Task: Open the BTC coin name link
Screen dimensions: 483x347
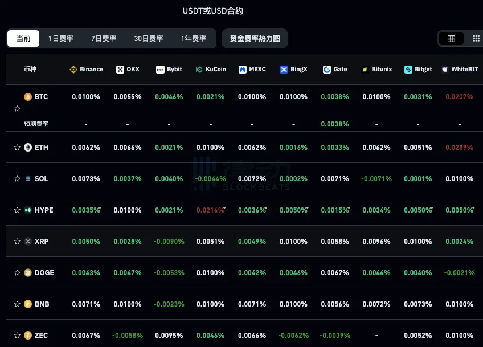Action: (x=41, y=97)
